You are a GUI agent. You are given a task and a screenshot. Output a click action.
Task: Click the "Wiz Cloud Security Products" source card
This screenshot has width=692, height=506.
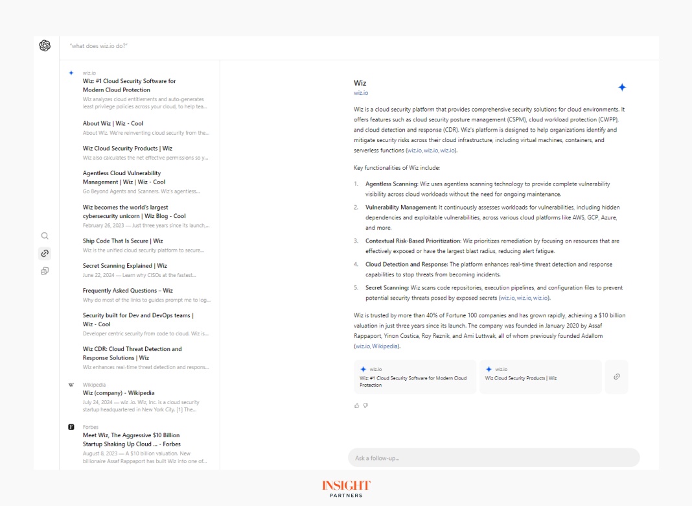[x=540, y=377]
